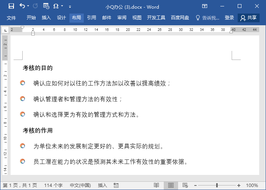The width and height of the screenshot is (266, 190).
Task: Click the text line 确认管理者和管理方法的有效性
Action: pyautogui.click(x=78, y=99)
